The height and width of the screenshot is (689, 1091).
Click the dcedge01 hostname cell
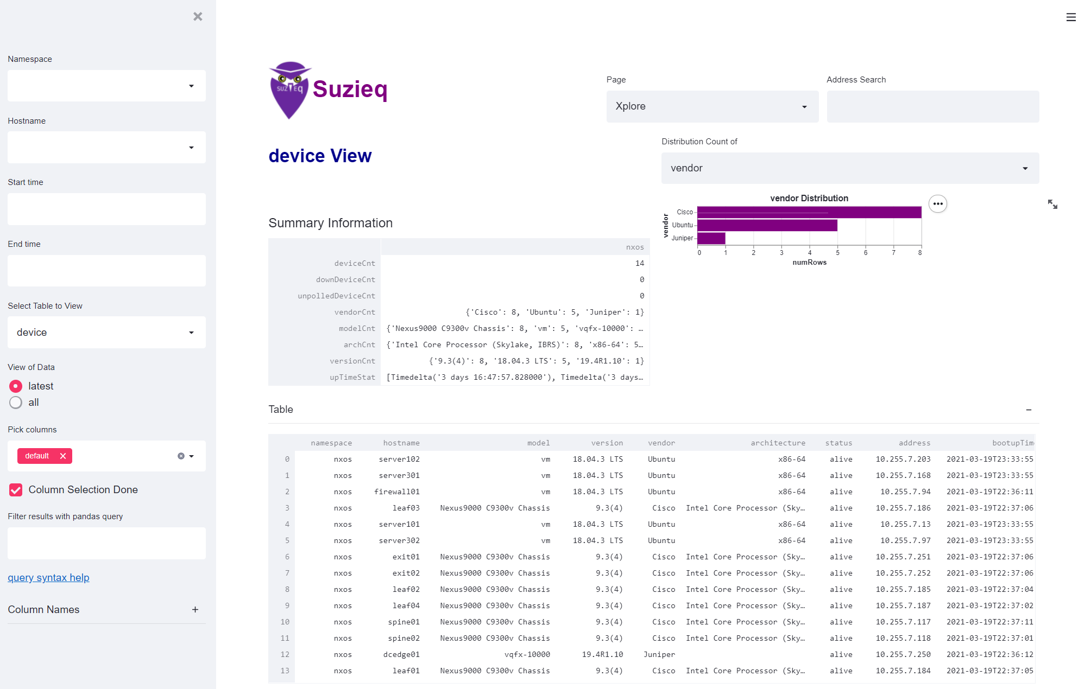pyautogui.click(x=401, y=655)
